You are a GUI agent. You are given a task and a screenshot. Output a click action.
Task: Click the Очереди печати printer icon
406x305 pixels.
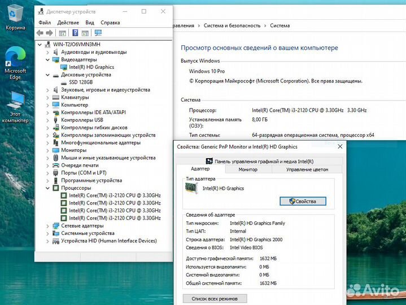coord(56,165)
